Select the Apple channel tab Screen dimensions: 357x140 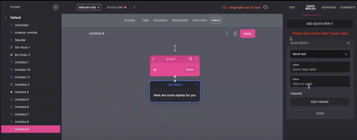(x=216, y=20)
